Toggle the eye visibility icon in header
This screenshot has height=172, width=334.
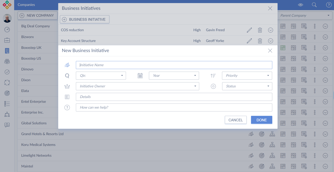(x=300, y=5)
